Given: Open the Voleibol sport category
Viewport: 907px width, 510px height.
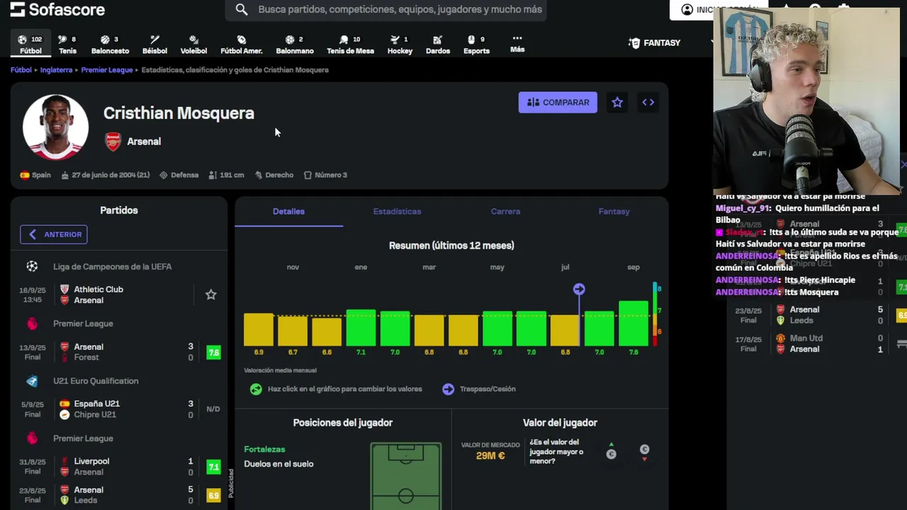Looking at the screenshot, I should (x=193, y=45).
